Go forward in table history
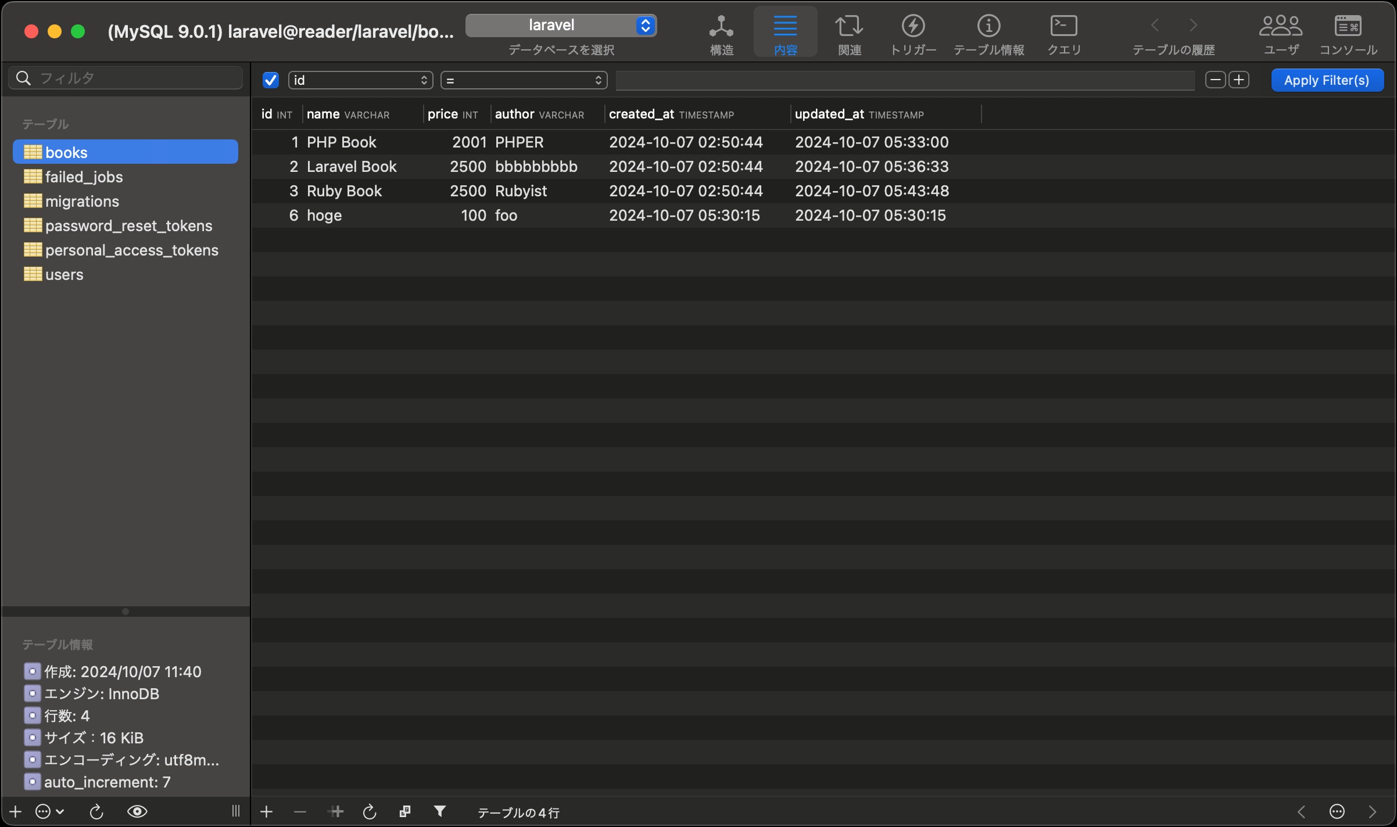Viewport: 1397px width, 827px height. click(1193, 26)
